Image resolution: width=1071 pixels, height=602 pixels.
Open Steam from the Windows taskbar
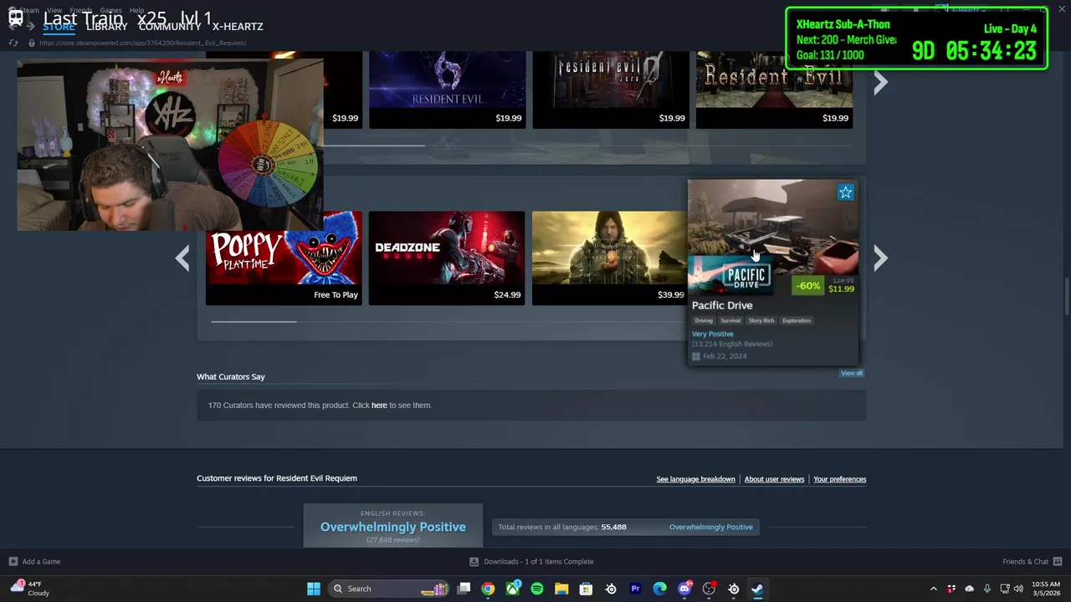coord(757,589)
